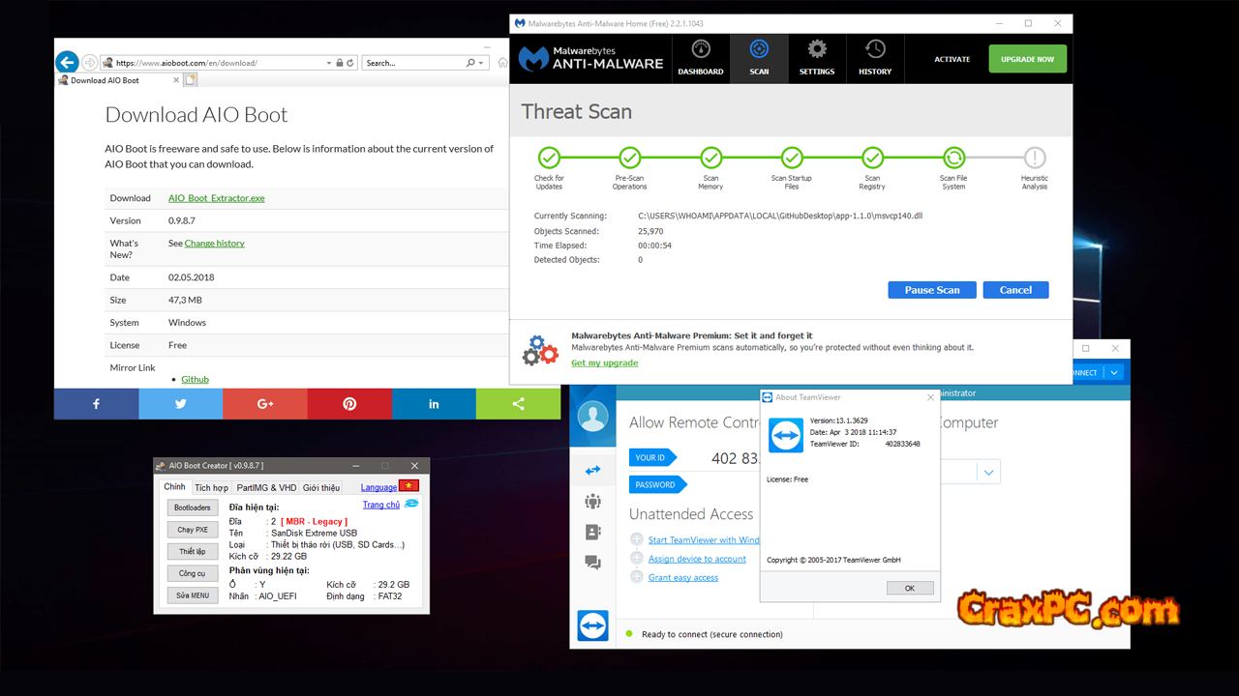Open the Change history link
The width and height of the screenshot is (1239, 696).
215,244
